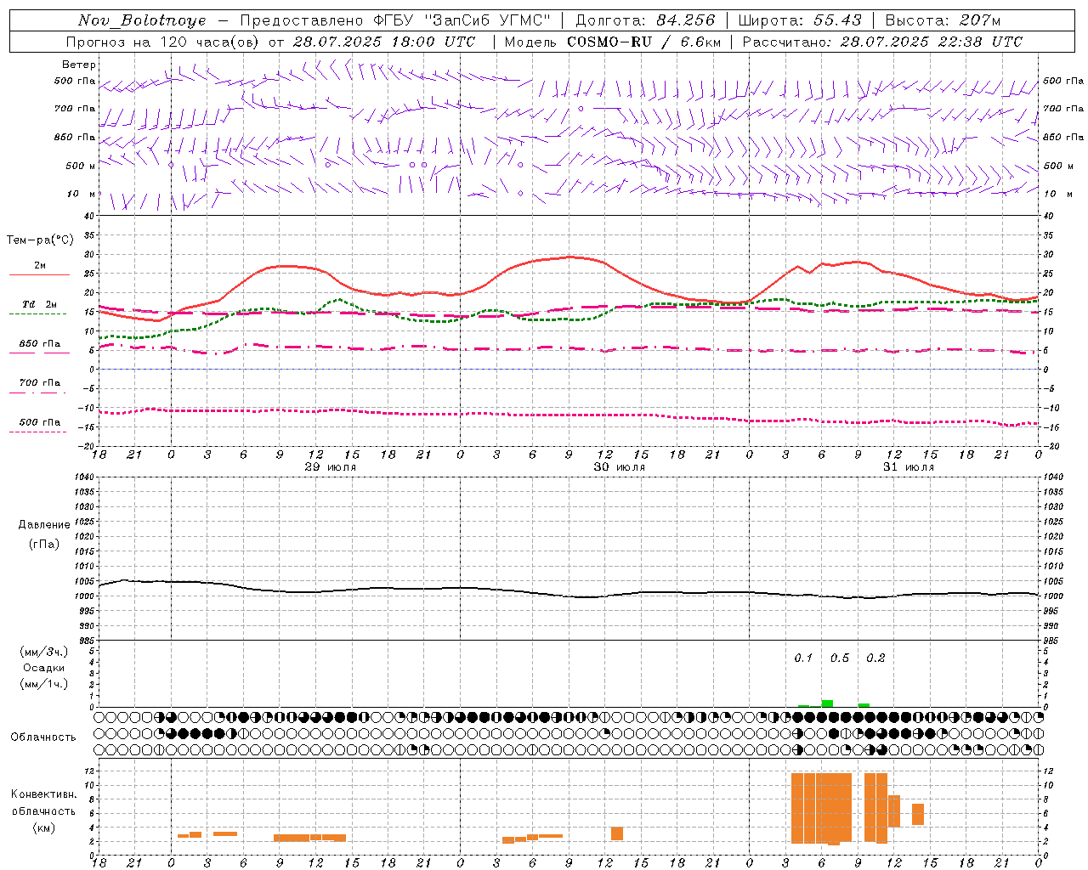The width and height of the screenshot is (1088, 870).
Task: Click the 'Ветер' wind section label
Action: (79, 65)
